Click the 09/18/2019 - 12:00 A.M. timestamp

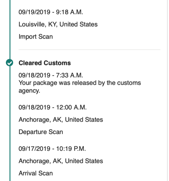point(52,107)
